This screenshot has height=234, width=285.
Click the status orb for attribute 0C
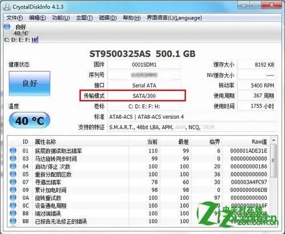[13, 205]
